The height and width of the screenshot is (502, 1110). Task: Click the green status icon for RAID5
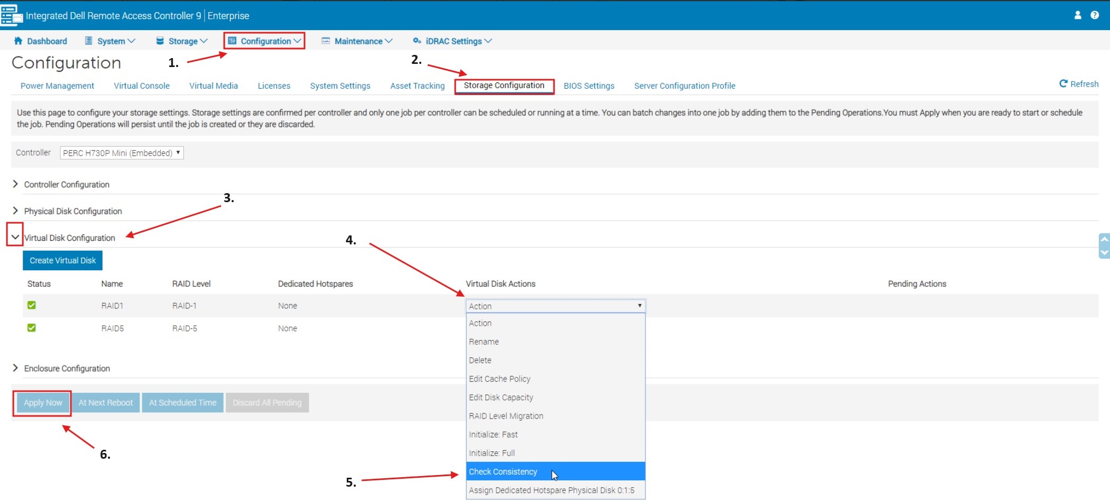(32, 328)
